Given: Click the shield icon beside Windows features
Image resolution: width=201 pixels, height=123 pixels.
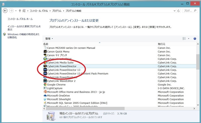Looking at the screenshot, I should 4,34.
